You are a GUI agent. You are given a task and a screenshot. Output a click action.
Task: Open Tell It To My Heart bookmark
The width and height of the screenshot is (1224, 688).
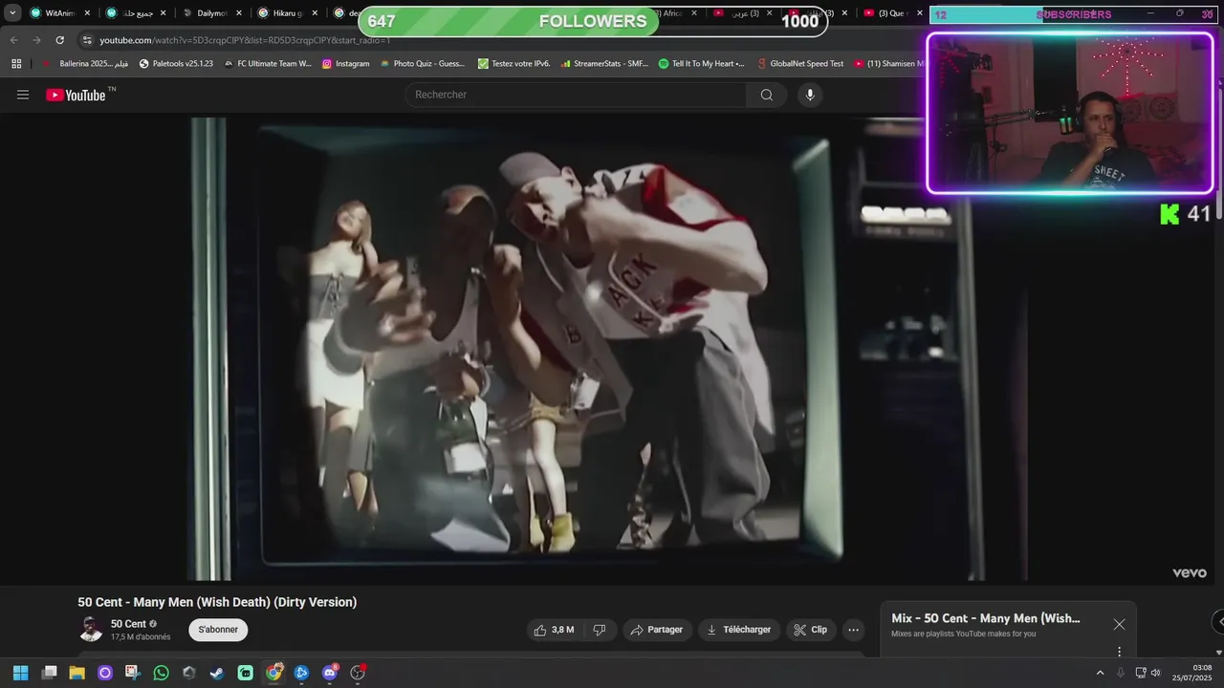click(x=701, y=63)
